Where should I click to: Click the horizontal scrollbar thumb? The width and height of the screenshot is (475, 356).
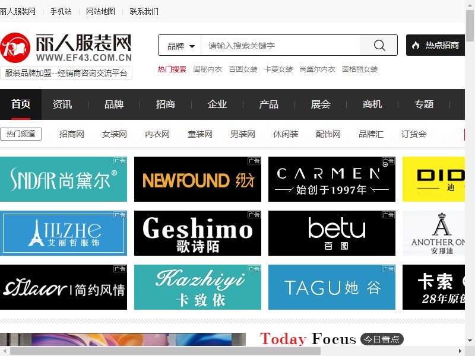coord(166,351)
